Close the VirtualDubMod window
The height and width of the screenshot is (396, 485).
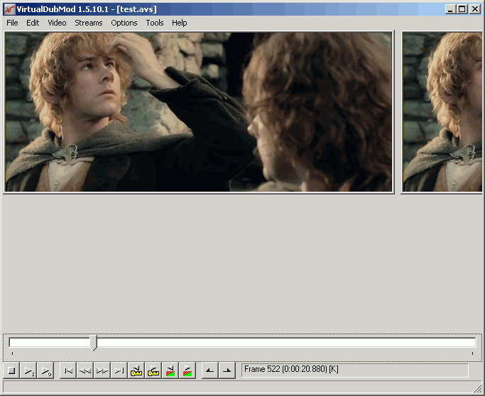tap(475, 9)
